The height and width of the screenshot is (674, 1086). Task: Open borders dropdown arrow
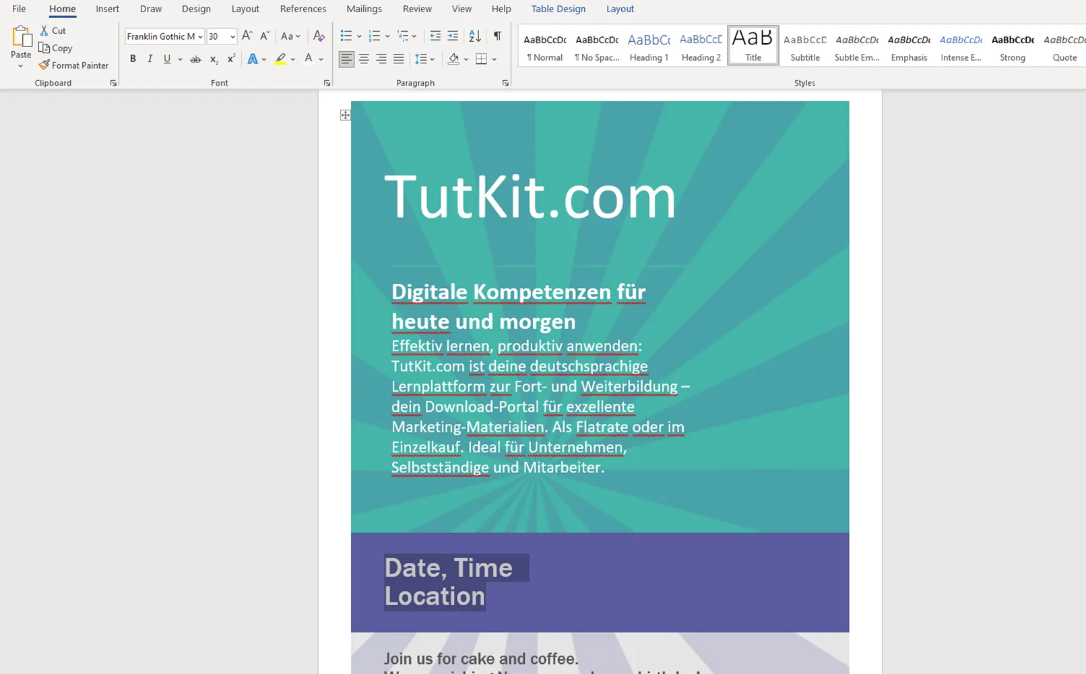494,59
